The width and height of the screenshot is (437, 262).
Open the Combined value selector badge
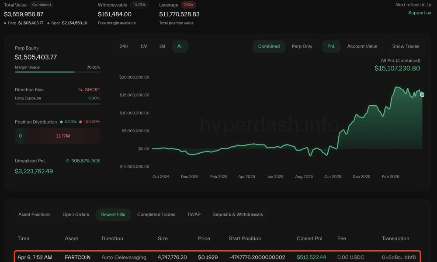[x=42, y=4]
